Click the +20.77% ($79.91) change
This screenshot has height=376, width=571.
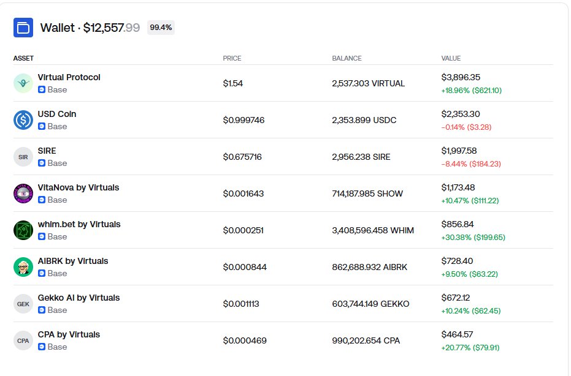(470, 347)
